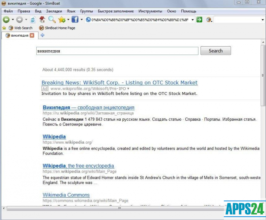266x220 pixels.
Task: Open the Инструменты menu
Action: [x=150, y=11]
